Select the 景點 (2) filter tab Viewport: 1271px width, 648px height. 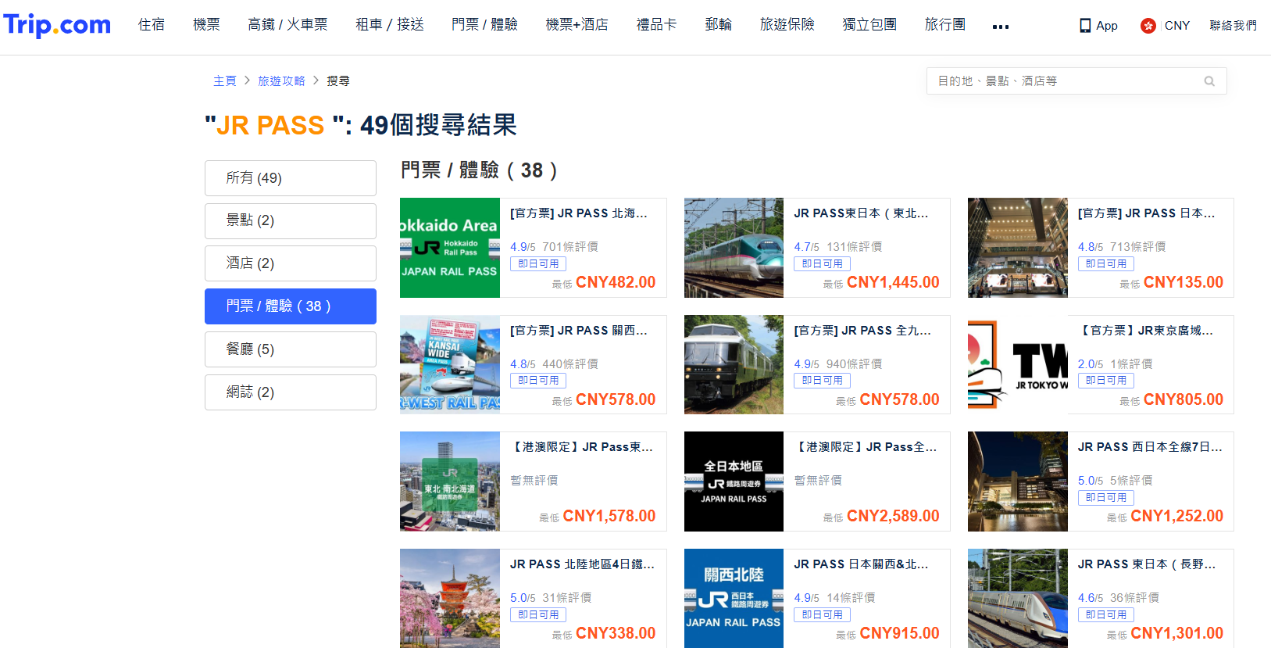point(290,221)
